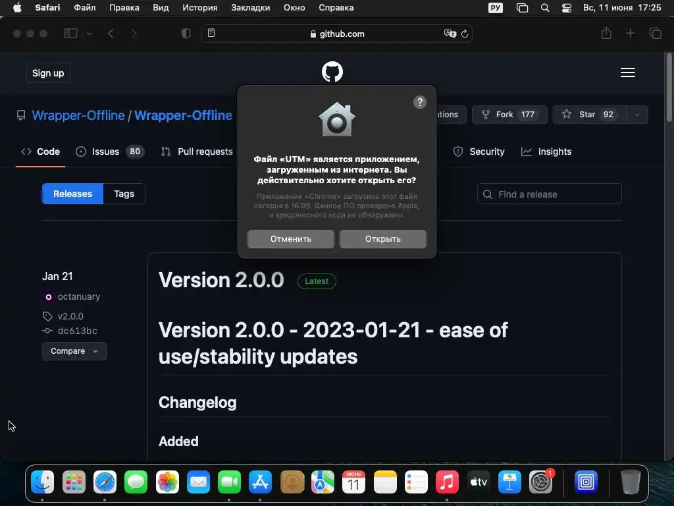Click the Find a release search field

(550, 194)
